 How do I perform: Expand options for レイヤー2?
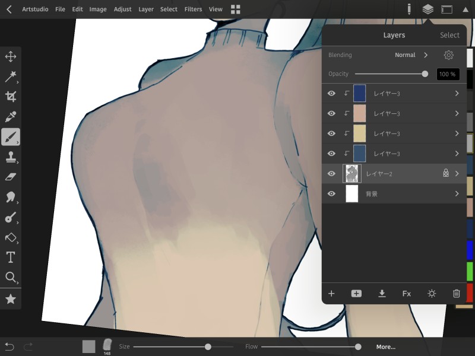click(x=457, y=173)
